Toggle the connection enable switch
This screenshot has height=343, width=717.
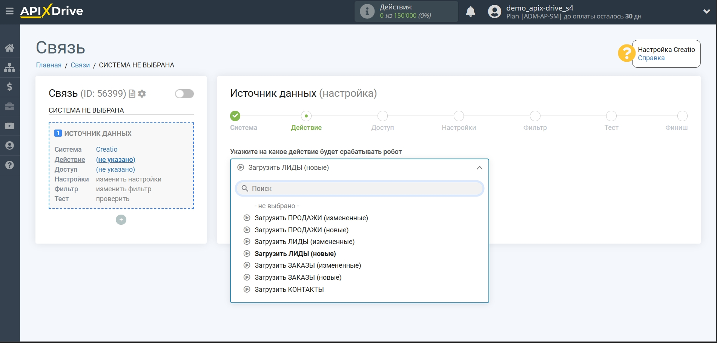coord(184,94)
